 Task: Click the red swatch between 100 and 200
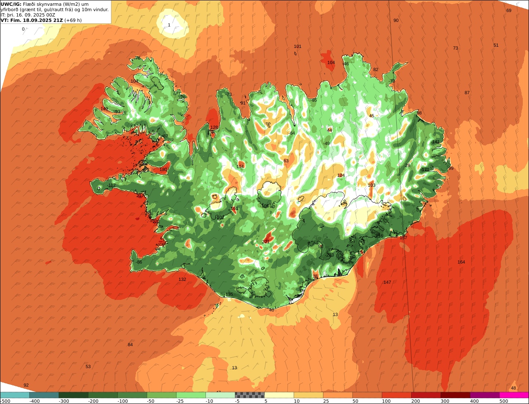(396, 395)
